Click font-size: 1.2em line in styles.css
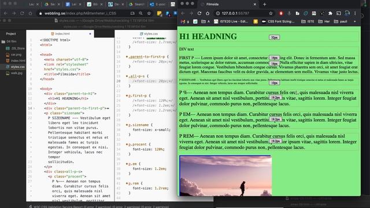The image size is (370, 208). tap(150, 169)
